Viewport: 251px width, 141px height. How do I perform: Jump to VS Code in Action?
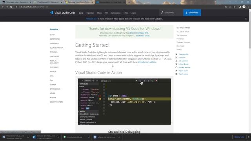click(183, 32)
